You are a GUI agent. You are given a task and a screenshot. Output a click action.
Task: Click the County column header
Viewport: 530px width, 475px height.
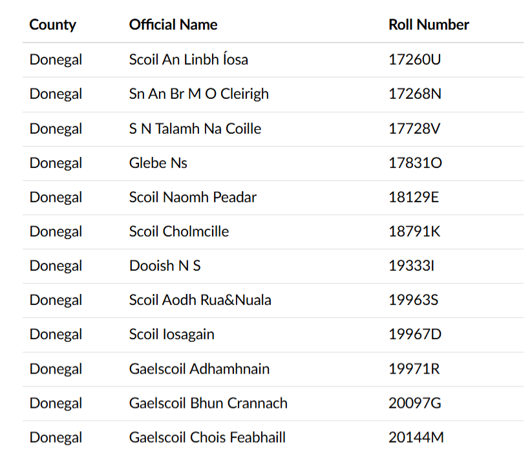click(x=52, y=25)
